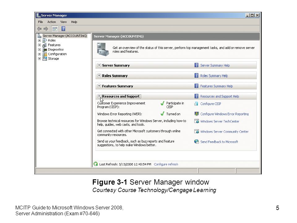Click the Send Feedback globe icon
Image resolution: width=297 pixels, height=223 pixels.
197,142
